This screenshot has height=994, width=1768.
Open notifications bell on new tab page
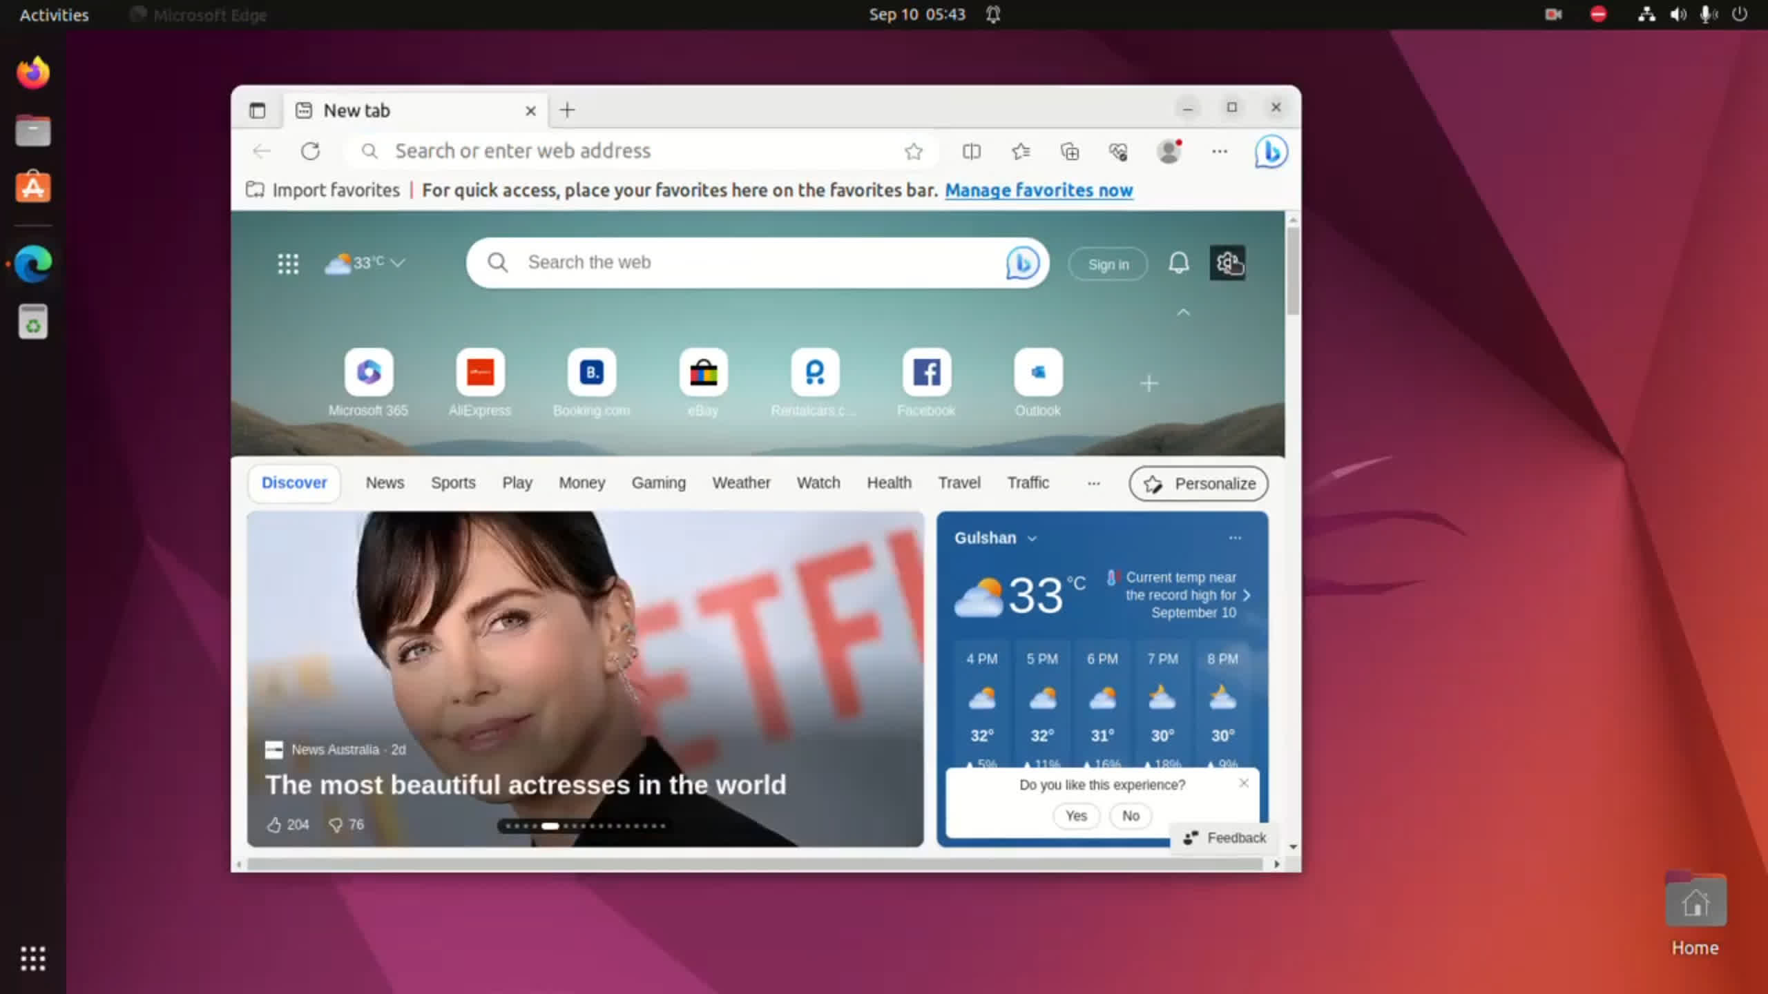[1179, 263]
